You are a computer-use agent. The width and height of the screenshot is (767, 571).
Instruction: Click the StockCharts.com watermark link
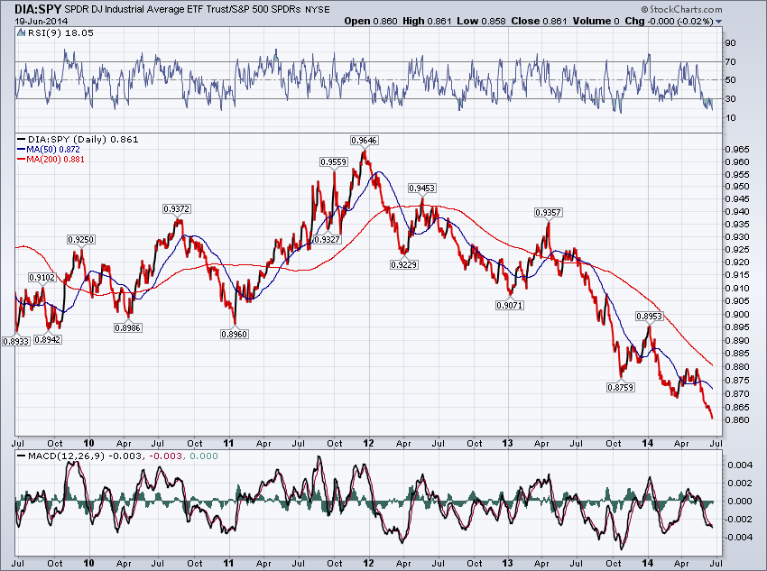pyautogui.click(x=681, y=9)
